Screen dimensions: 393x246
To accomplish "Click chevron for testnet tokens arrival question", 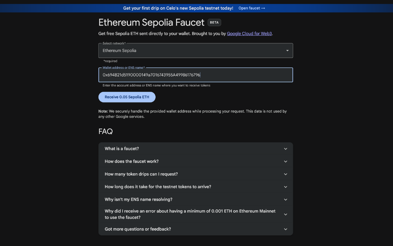I will (286, 187).
